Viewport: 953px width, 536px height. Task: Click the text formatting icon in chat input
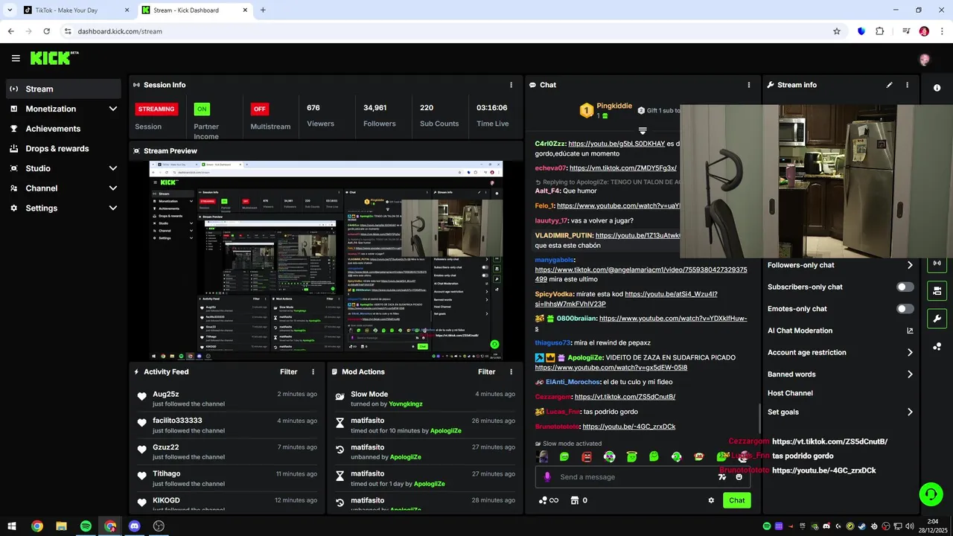point(721,477)
